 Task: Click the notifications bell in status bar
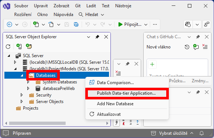click(x=202, y=133)
